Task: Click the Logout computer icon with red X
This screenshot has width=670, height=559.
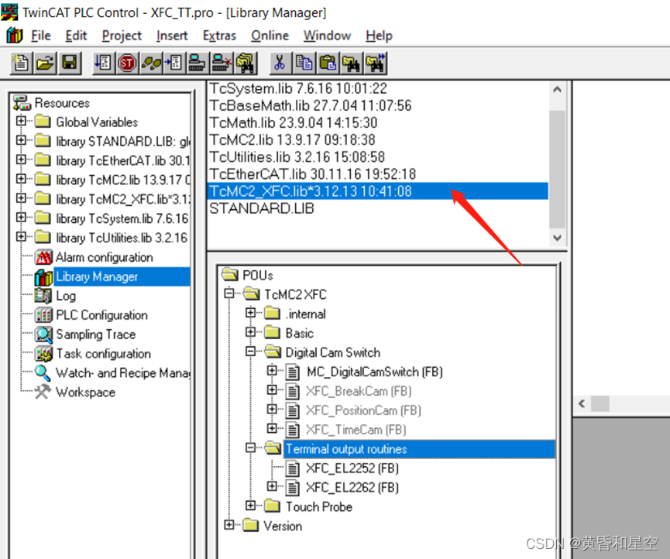Action: point(222,63)
